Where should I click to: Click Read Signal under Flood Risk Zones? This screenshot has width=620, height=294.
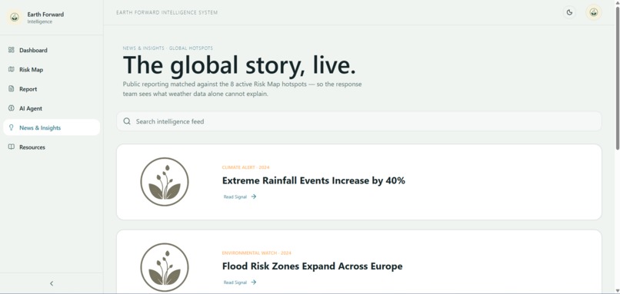(x=235, y=282)
